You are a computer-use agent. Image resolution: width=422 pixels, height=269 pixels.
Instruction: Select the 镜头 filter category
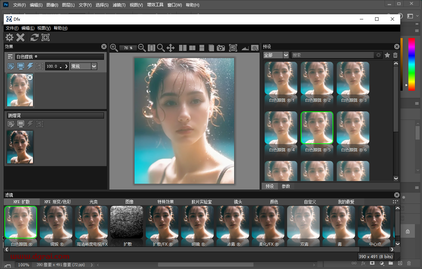pos(238,202)
